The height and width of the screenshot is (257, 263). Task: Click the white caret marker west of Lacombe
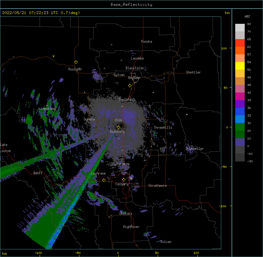tap(121, 60)
